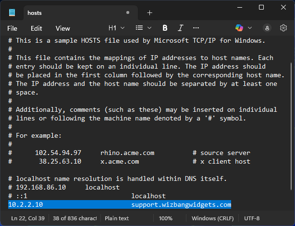This screenshot has height=226, width=295.
Task: Expand the list style dropdown chevron
Action: coord(149,28)
